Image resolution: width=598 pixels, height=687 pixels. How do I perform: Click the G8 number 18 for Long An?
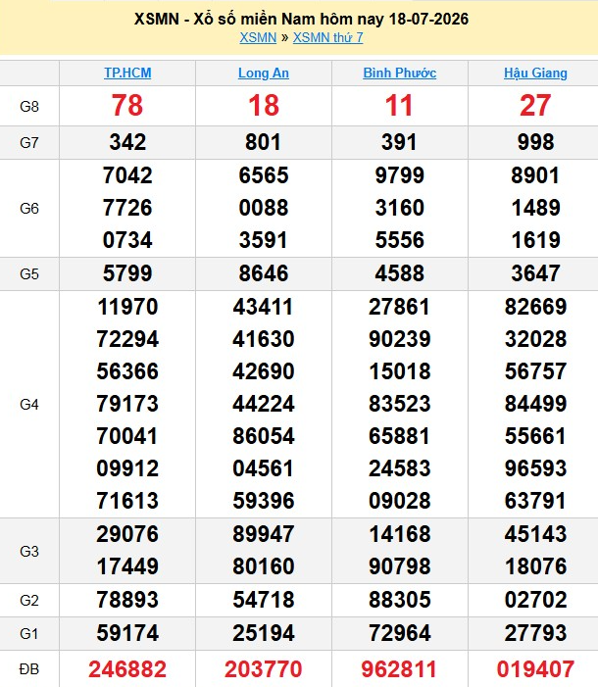[264, 106]
